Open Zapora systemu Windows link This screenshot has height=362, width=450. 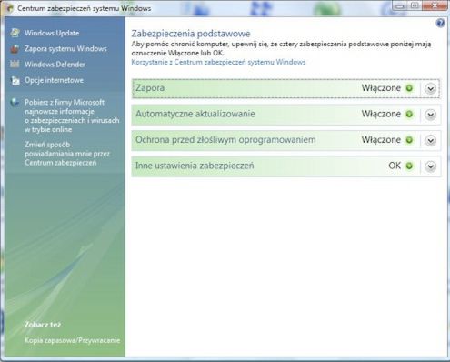coord(65,49)
